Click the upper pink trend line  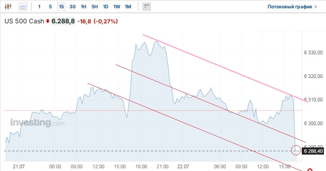click(x=222, y=67)
